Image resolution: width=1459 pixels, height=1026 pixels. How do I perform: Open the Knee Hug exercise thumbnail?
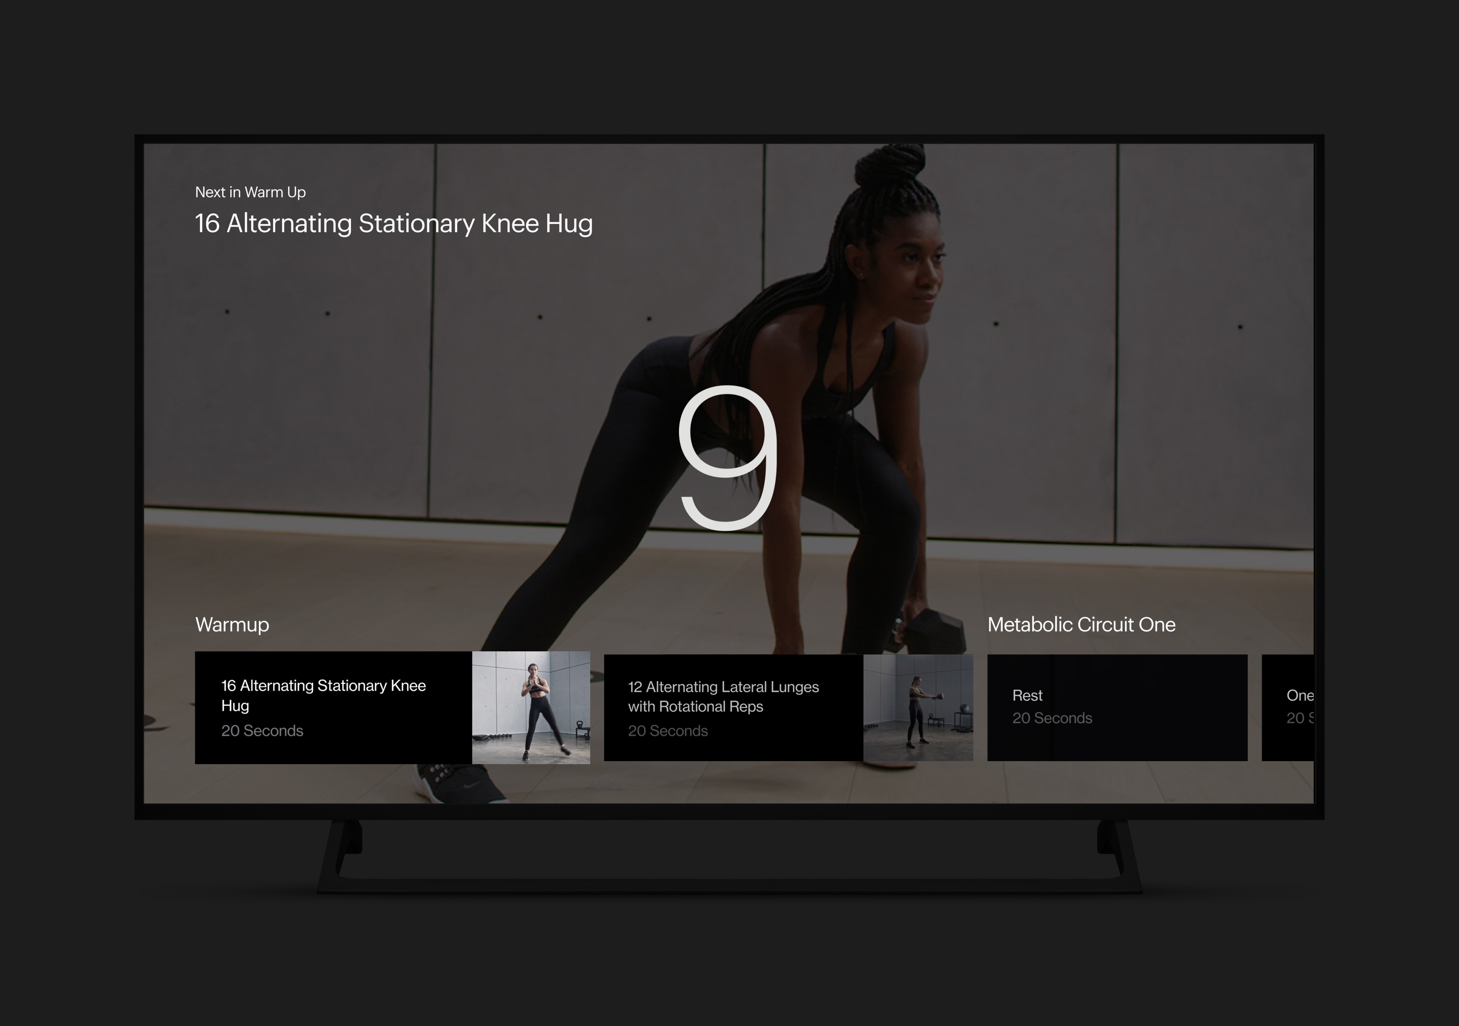(531, 708)
